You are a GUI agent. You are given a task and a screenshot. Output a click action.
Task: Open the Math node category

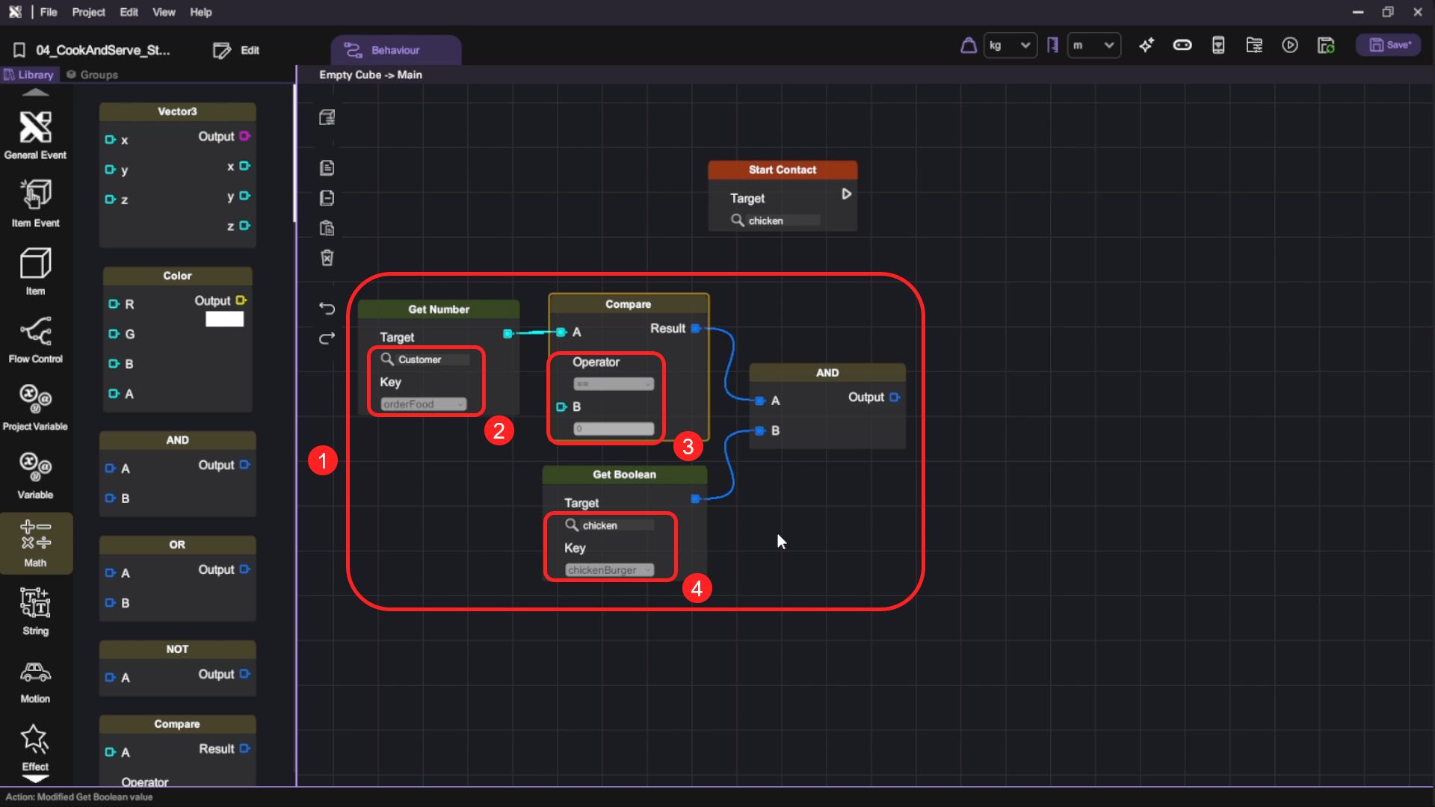point(35,542)
